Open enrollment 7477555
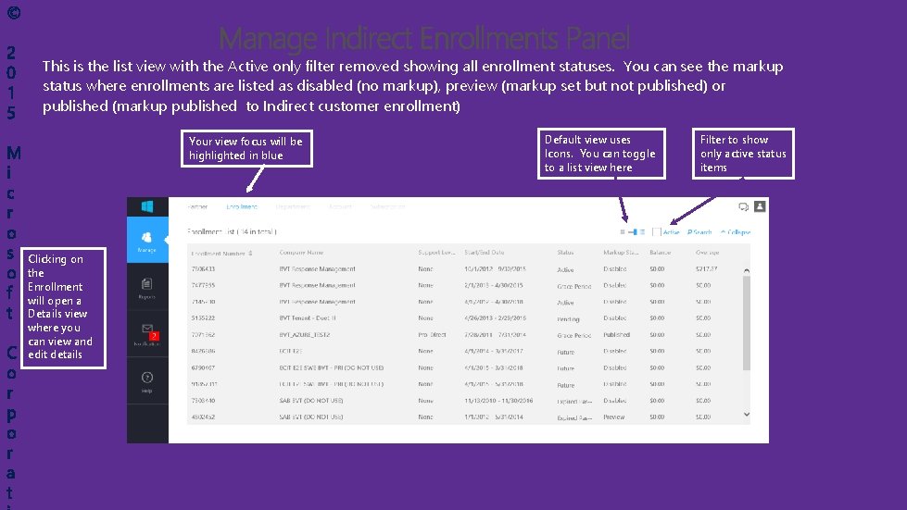Image resolution: width=907 pixels, height=510 pixels. (x=203, y=285)
